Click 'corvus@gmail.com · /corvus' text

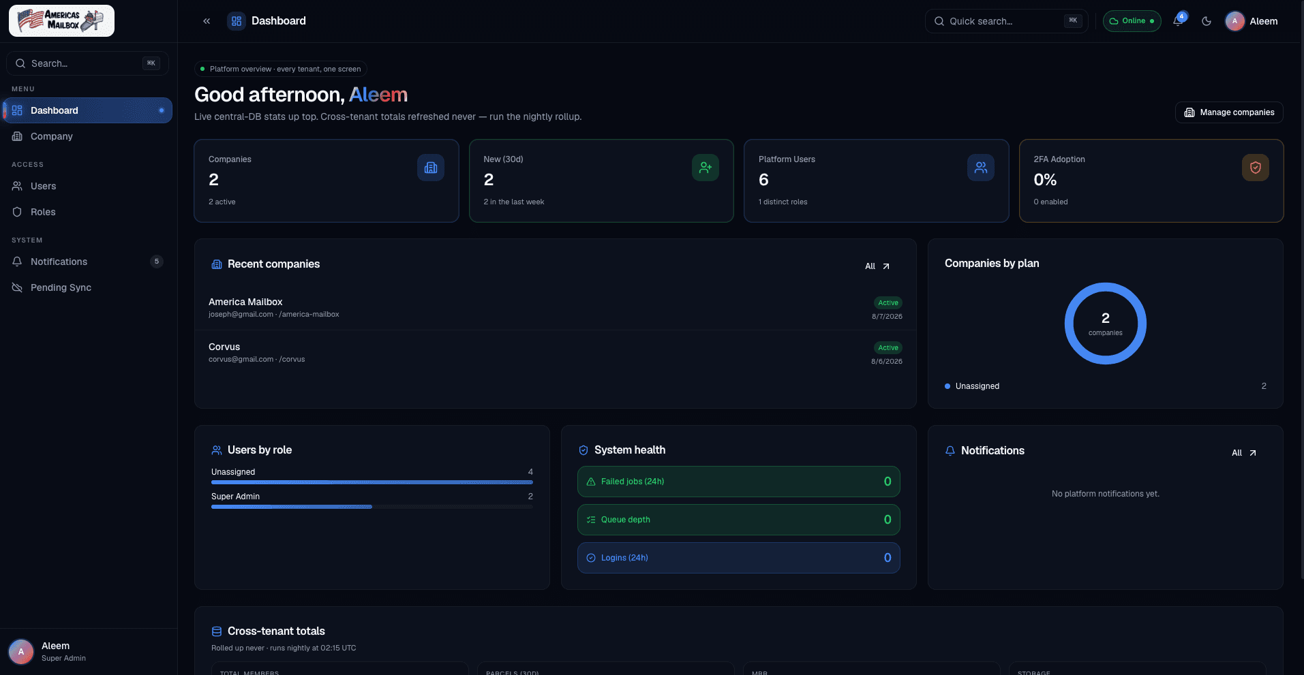(x=257, y=360)
